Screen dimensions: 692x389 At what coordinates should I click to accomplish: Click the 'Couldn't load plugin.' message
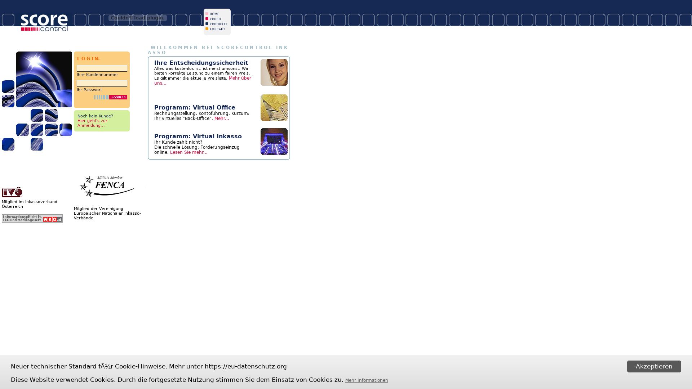(137, 18)
